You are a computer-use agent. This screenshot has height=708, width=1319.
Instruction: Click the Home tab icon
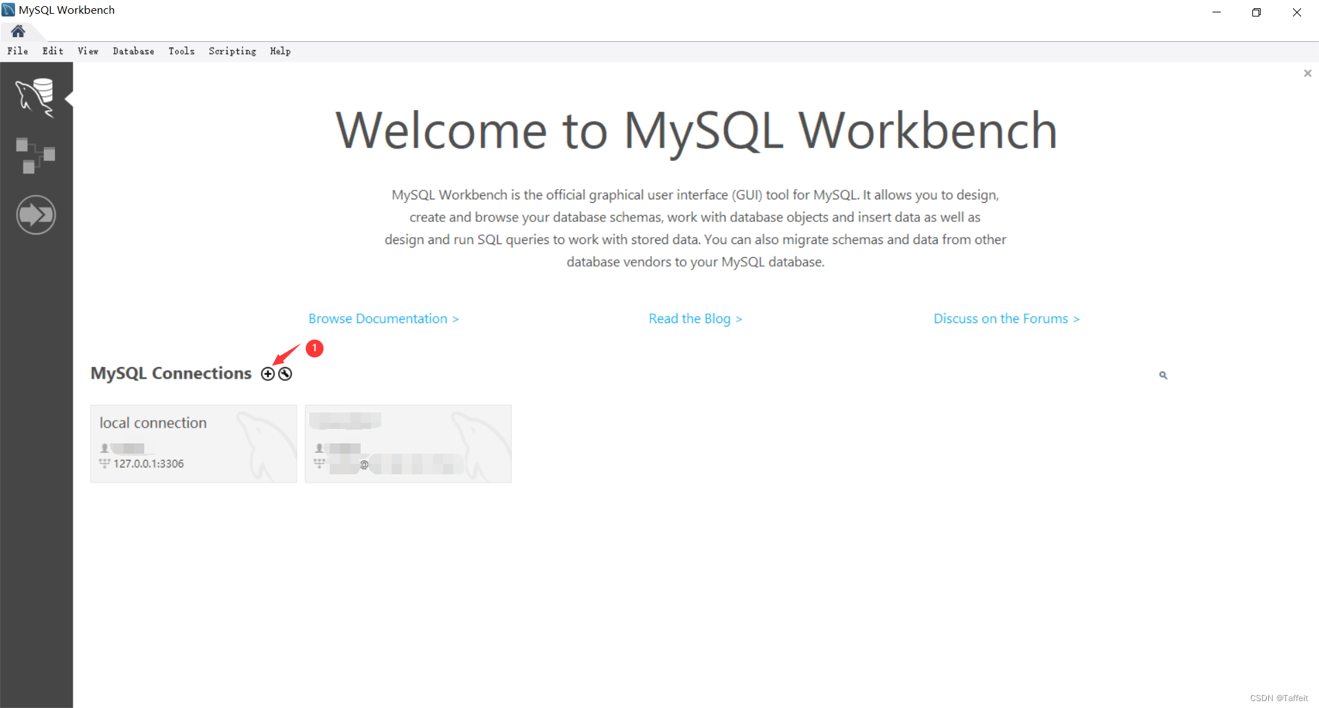[x=18, y=31]
